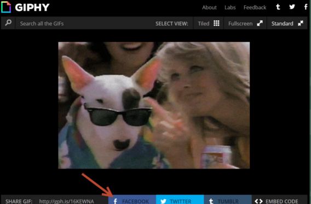Click the share URL http://gph.is/16KEWNA
The height and width of the screenshot is (204, 311).
pyautogui.click(x=66, y=201)
